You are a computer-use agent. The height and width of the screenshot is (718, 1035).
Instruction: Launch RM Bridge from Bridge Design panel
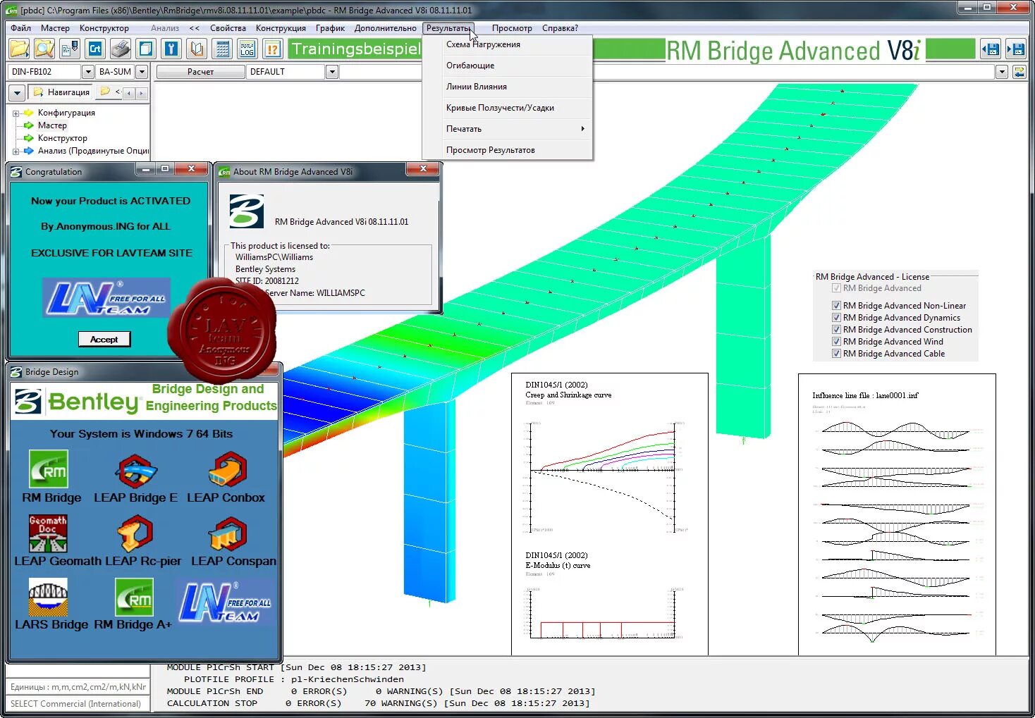tap(49, 469)
